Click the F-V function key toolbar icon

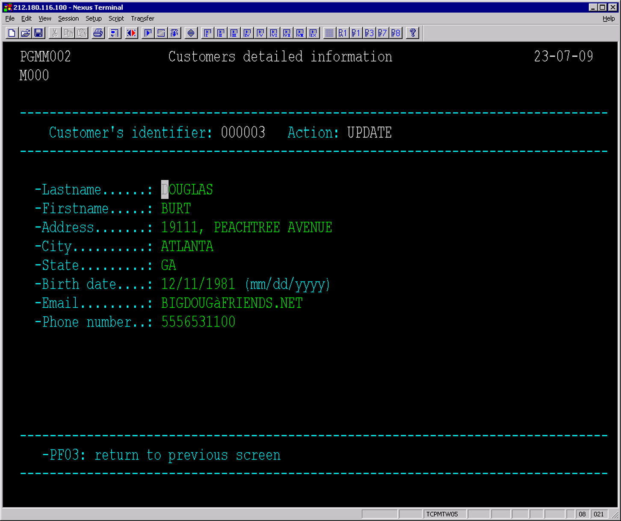click(261, 33)
